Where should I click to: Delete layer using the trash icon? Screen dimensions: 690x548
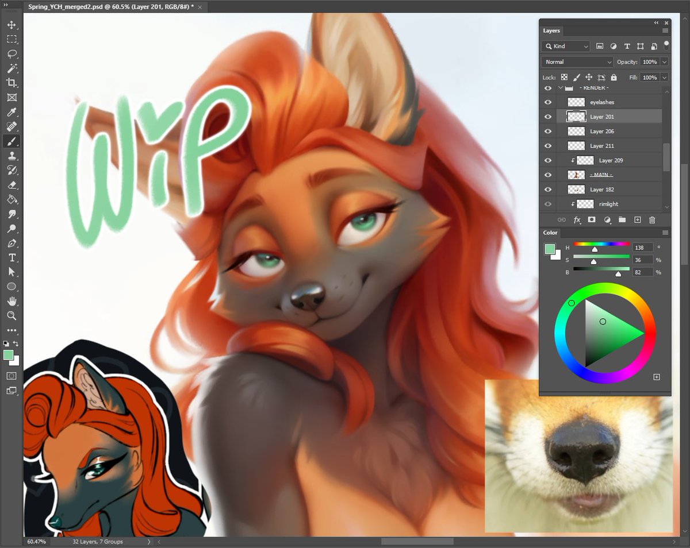pyautogui.click(x=652, y=219)
